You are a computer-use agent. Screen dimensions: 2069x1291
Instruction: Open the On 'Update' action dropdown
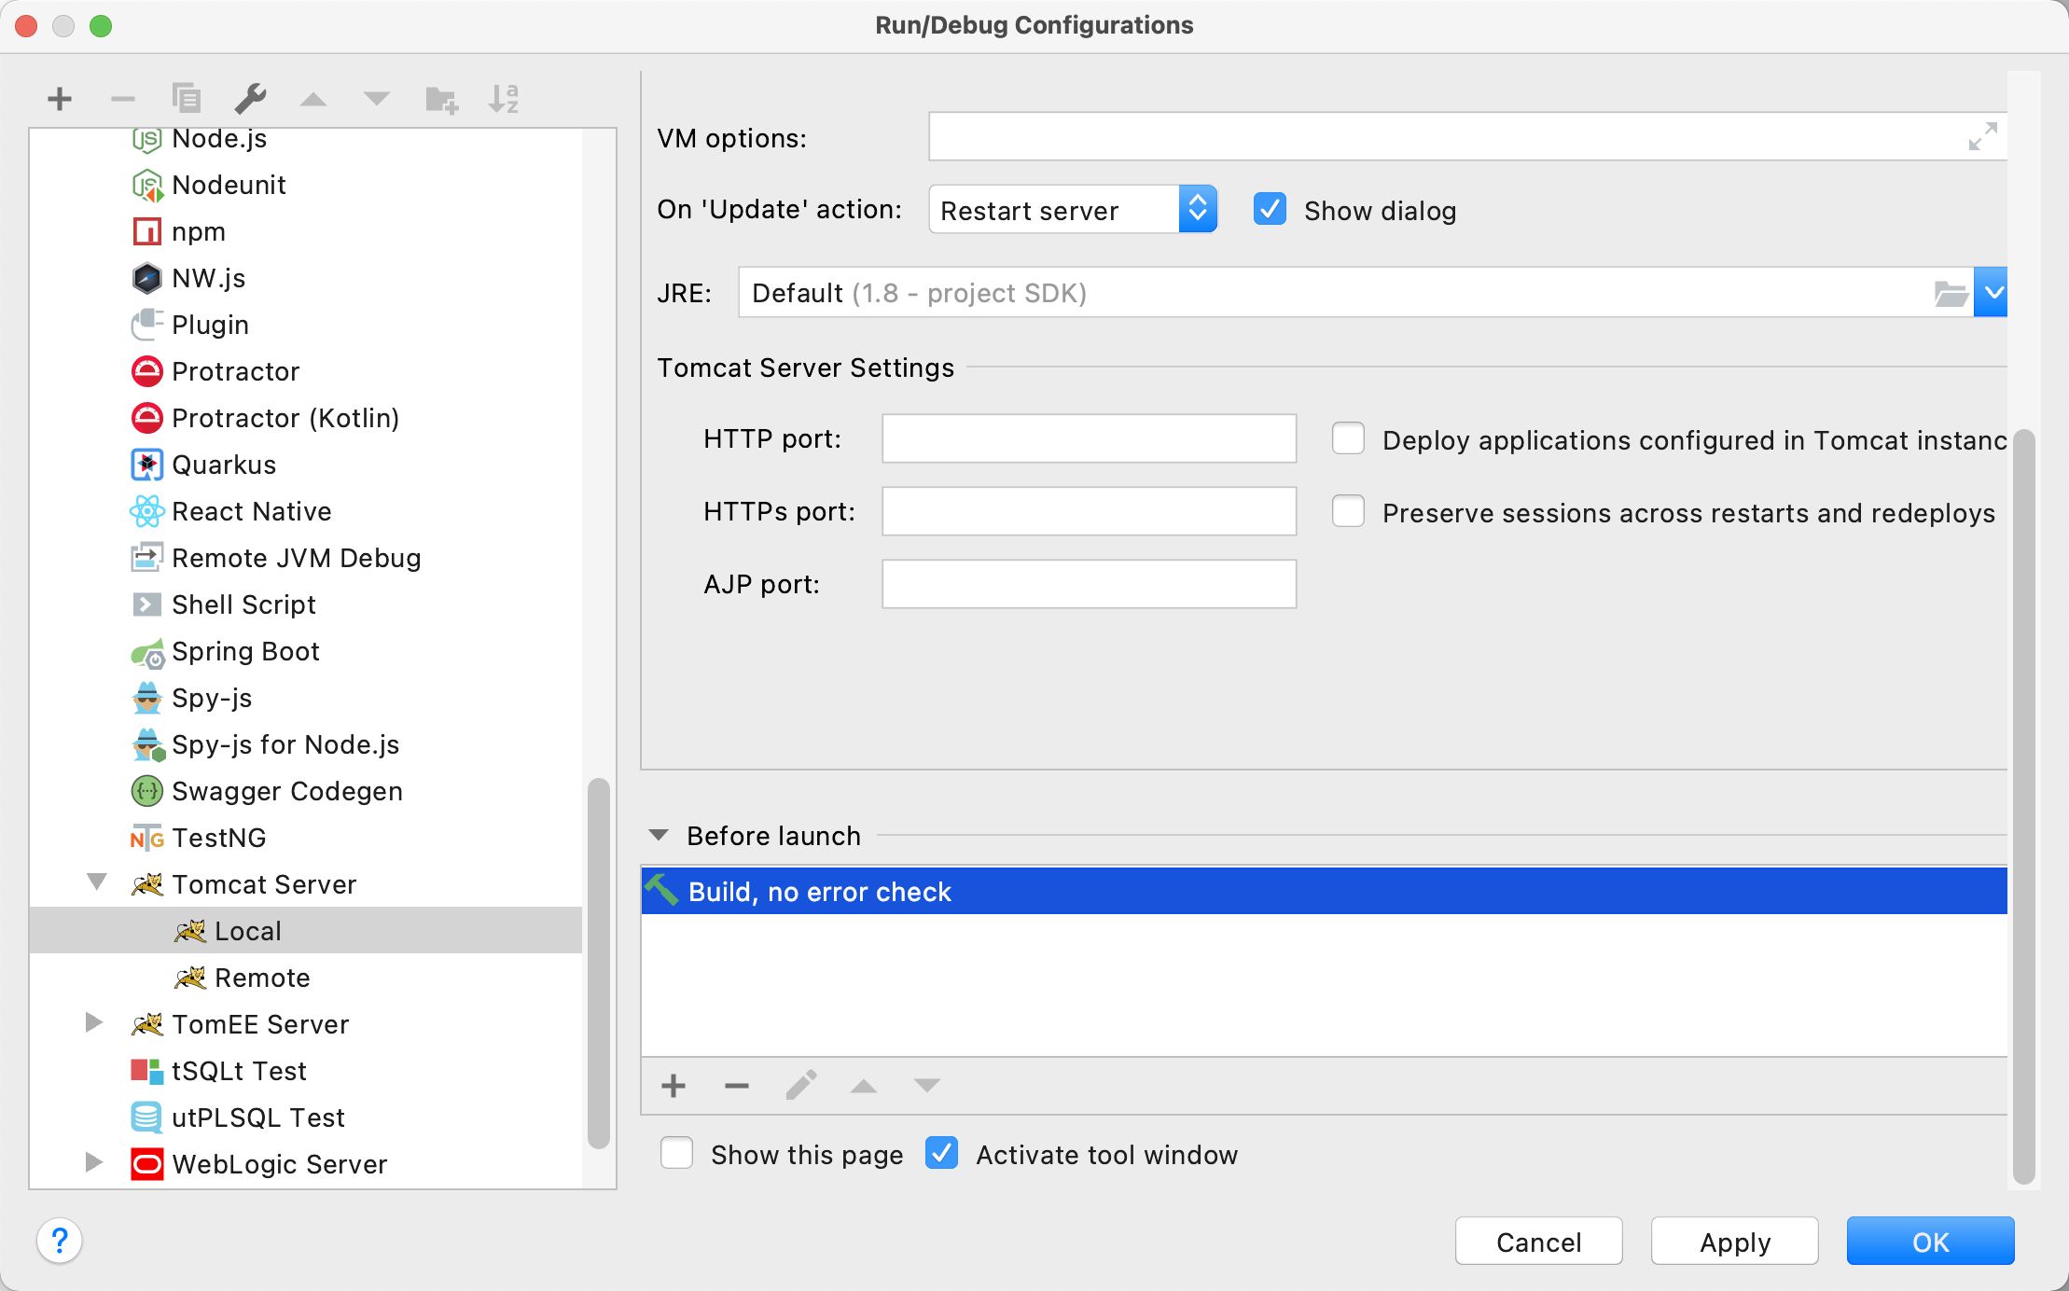point(1073,210)
